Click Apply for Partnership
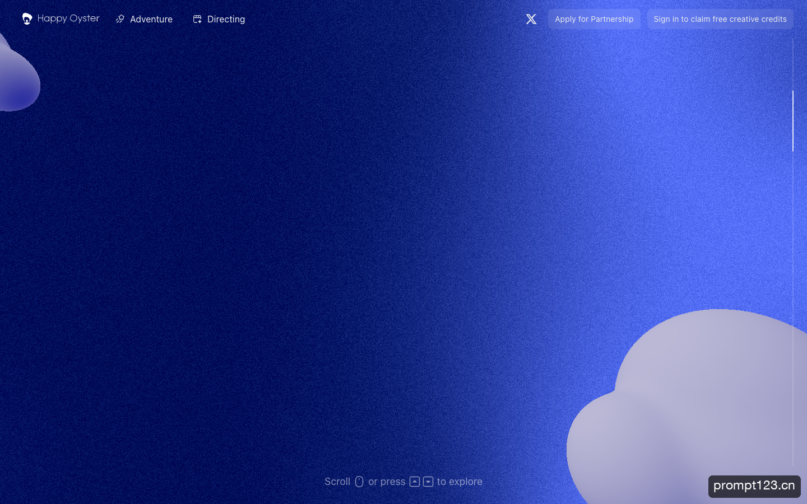The height and width of the screenshot is (504, 807). tap(594, 19)
